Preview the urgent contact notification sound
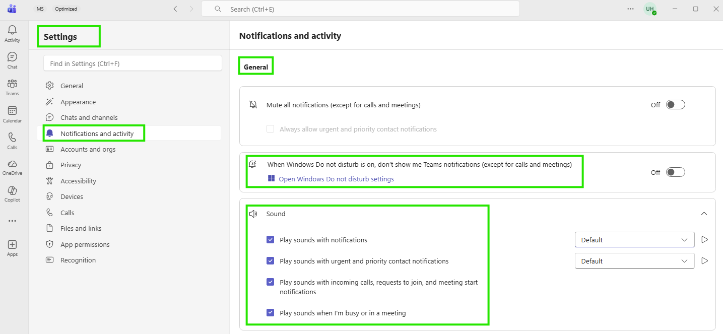 [x=705, y=261]
